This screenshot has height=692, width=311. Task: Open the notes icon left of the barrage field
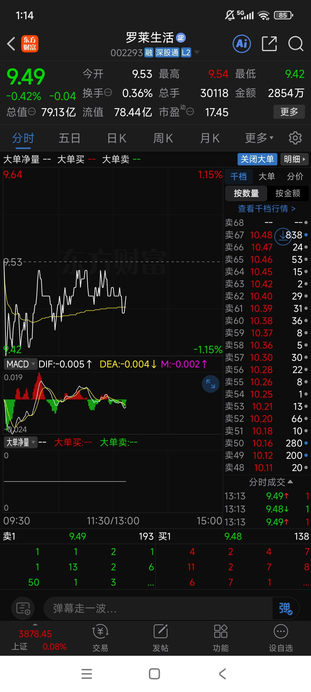pyautogui.click(x=23, y=609)
